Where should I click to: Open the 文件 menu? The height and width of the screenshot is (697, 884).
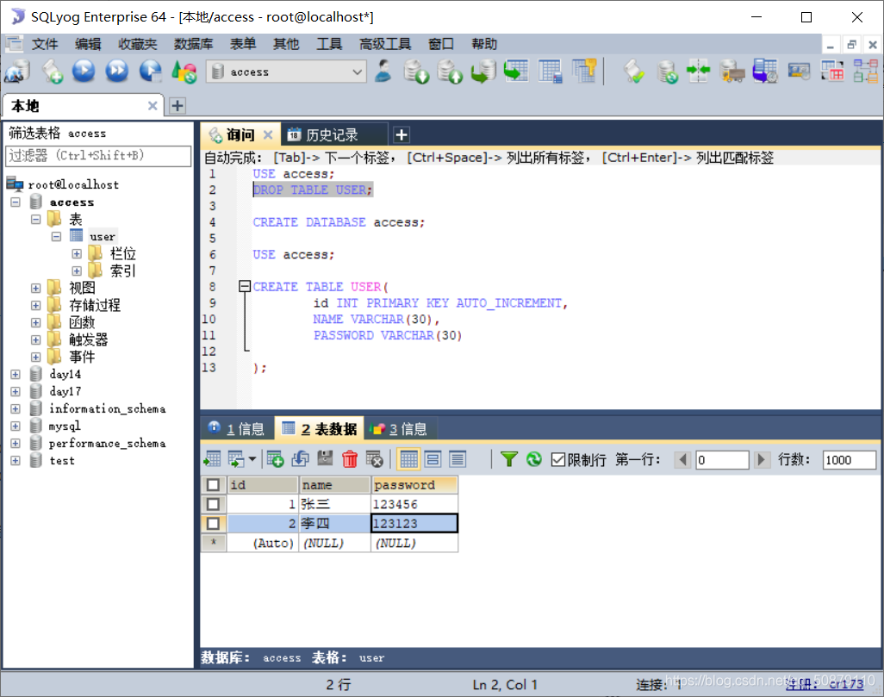tap(45, 44)
